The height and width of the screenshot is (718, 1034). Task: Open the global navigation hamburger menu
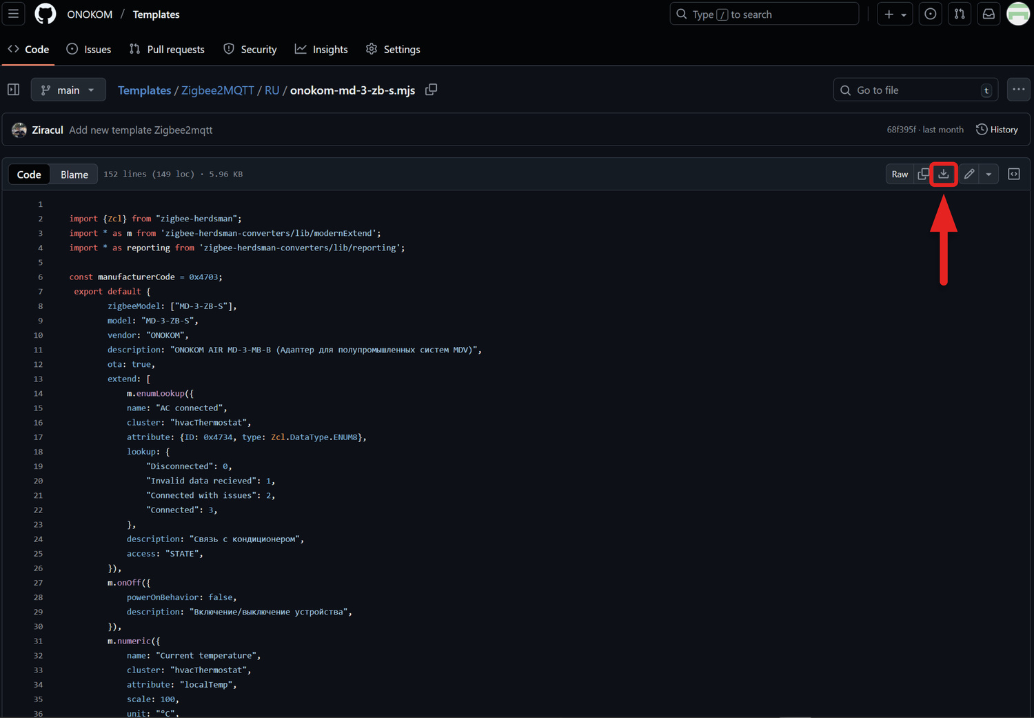[13, 14]
